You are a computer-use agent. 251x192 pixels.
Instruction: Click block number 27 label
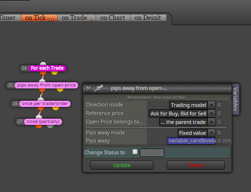pyautogui.click(x=20, y=122)
